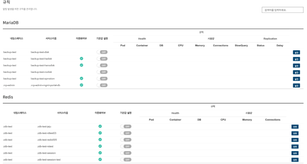Click the Health group header in MariaDB table

pyautogui.click(x=142, y=39)
